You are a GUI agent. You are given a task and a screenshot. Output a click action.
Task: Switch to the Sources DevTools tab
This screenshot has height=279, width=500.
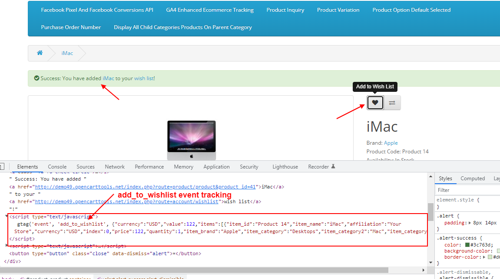point(86,167)
